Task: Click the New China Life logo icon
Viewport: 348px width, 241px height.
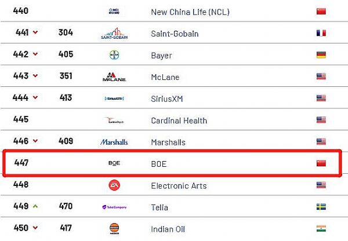Action: point(114,12)
